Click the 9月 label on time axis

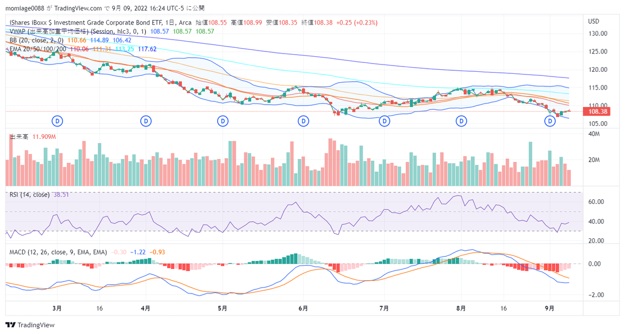pos(550,308)
